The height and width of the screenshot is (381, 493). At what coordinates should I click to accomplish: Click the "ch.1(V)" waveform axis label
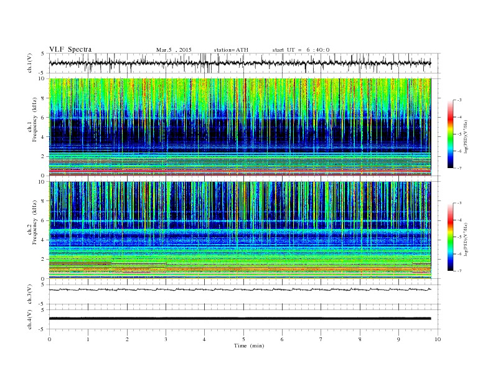30,63
